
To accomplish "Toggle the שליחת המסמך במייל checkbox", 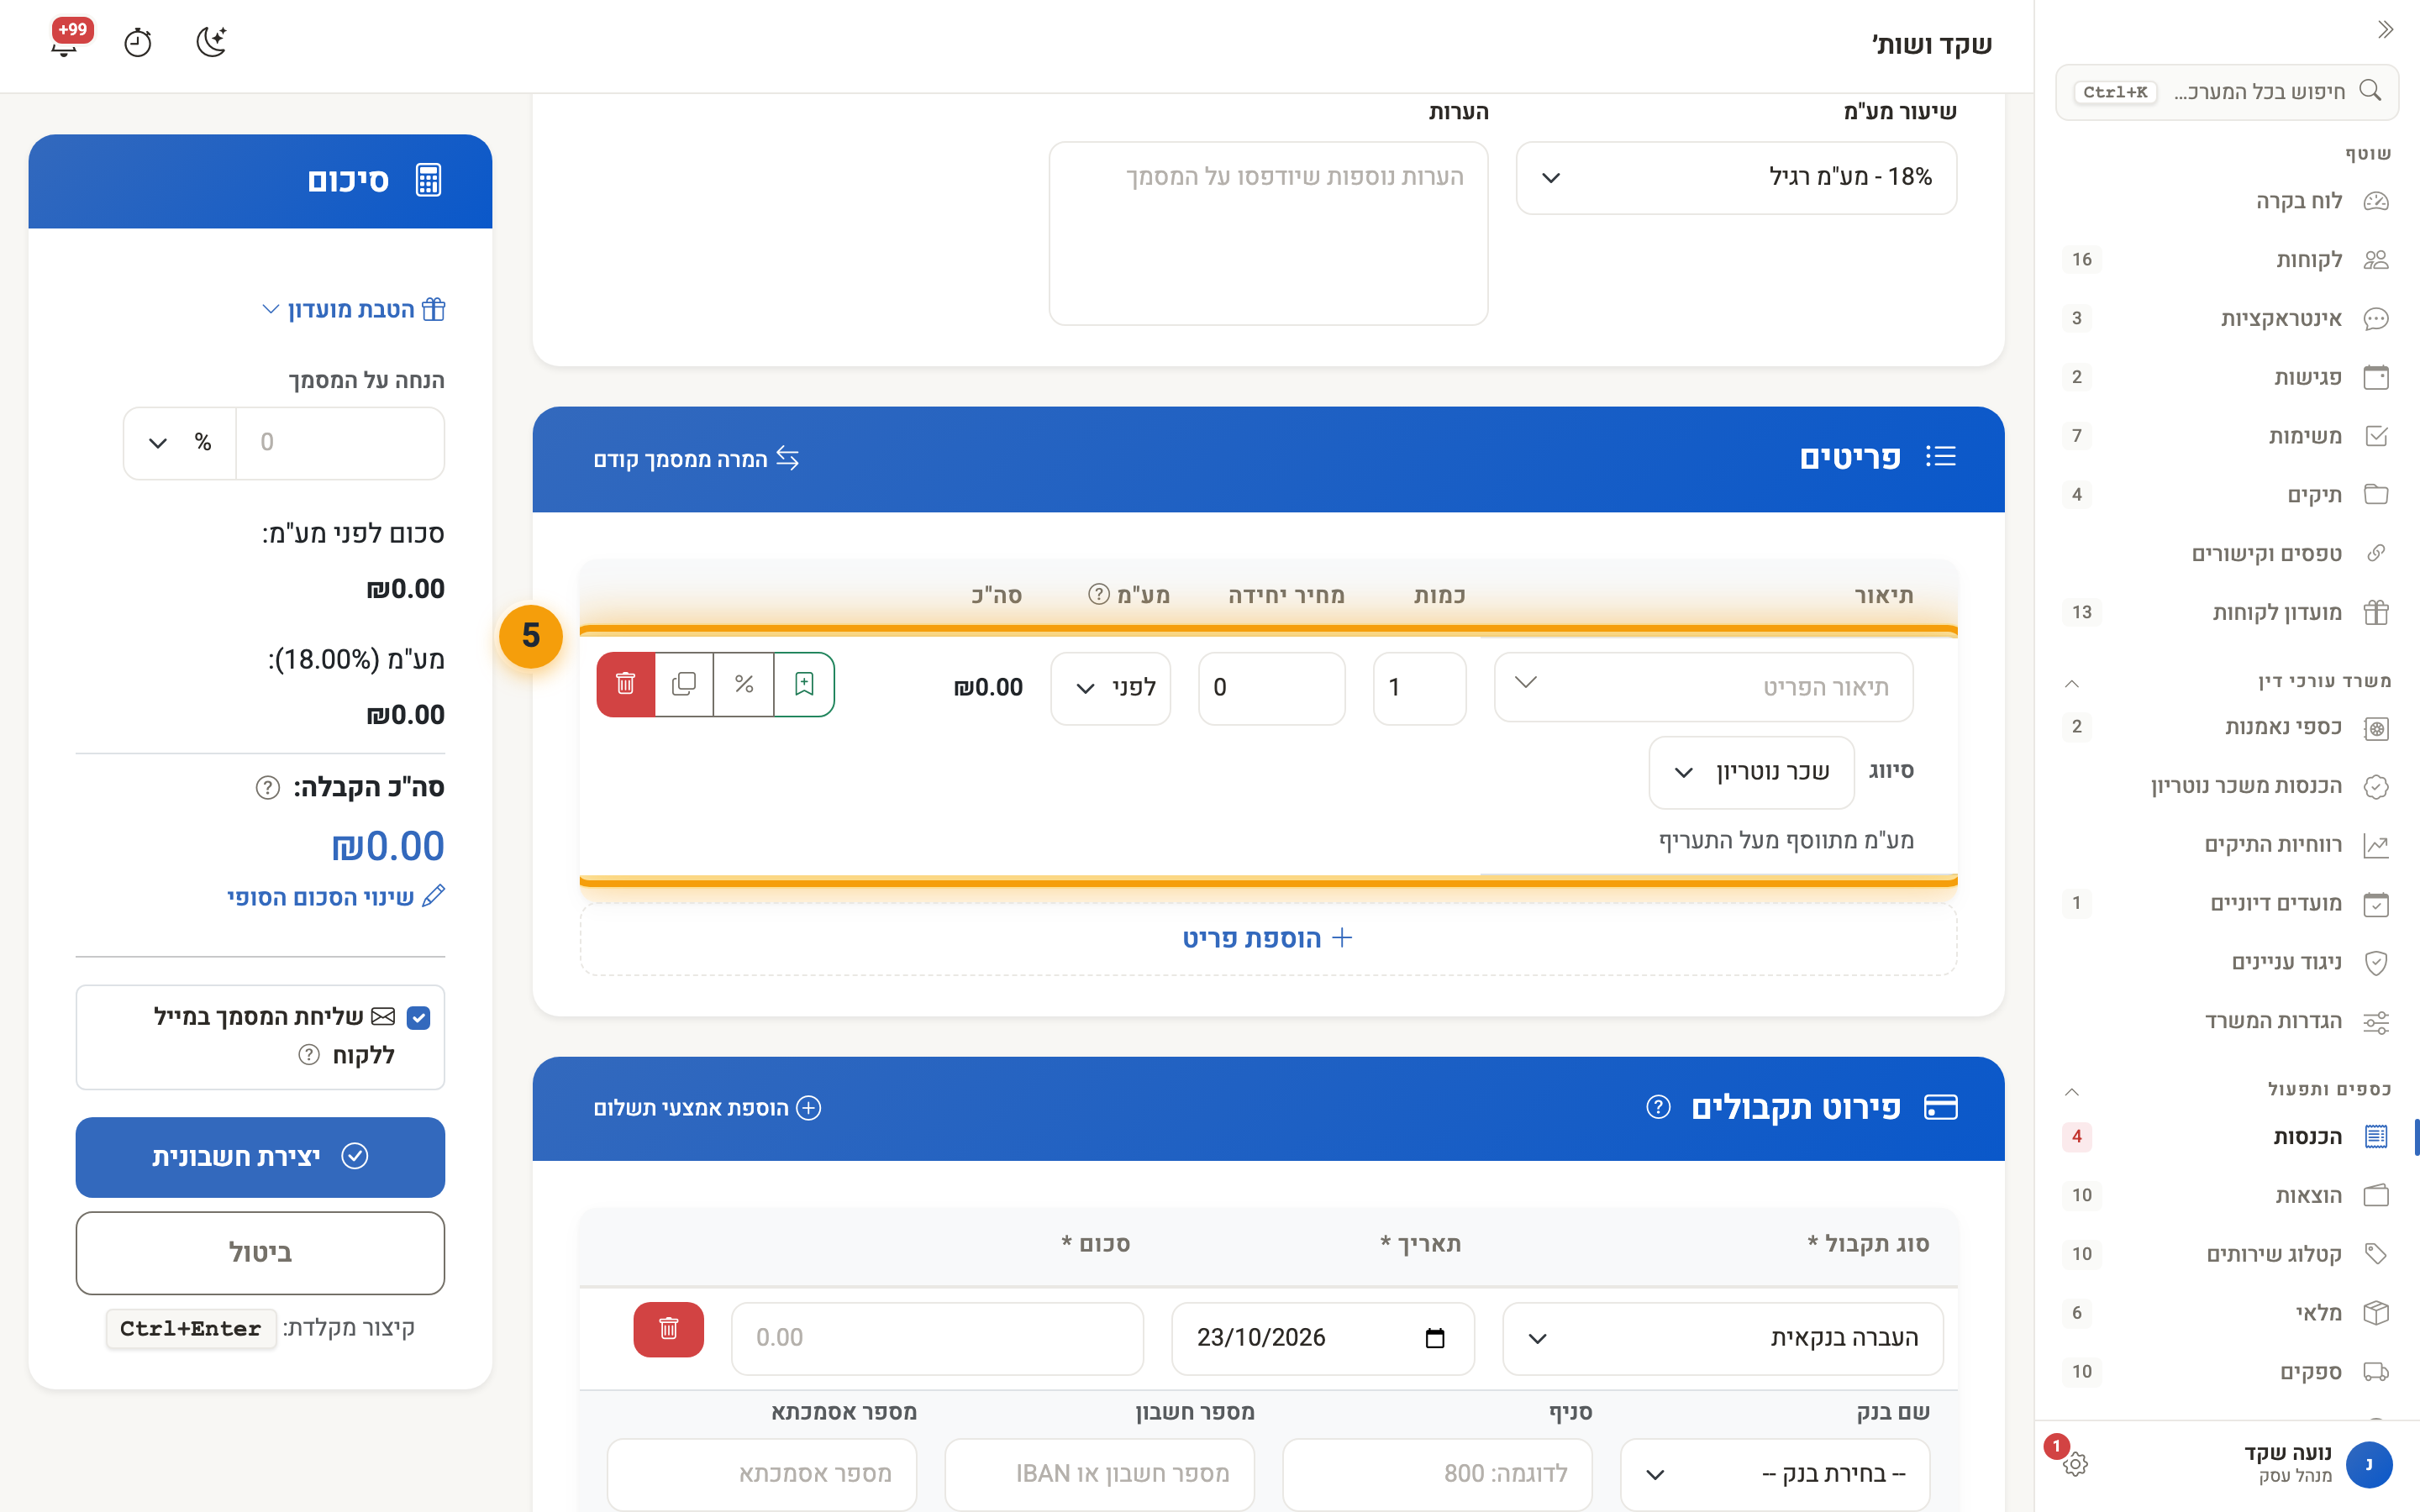I will (x=419, y=1017).
